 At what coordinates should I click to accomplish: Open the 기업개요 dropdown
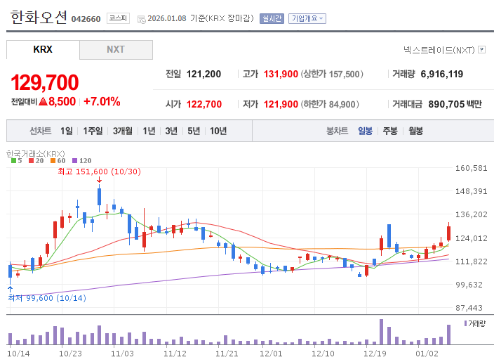307,18
